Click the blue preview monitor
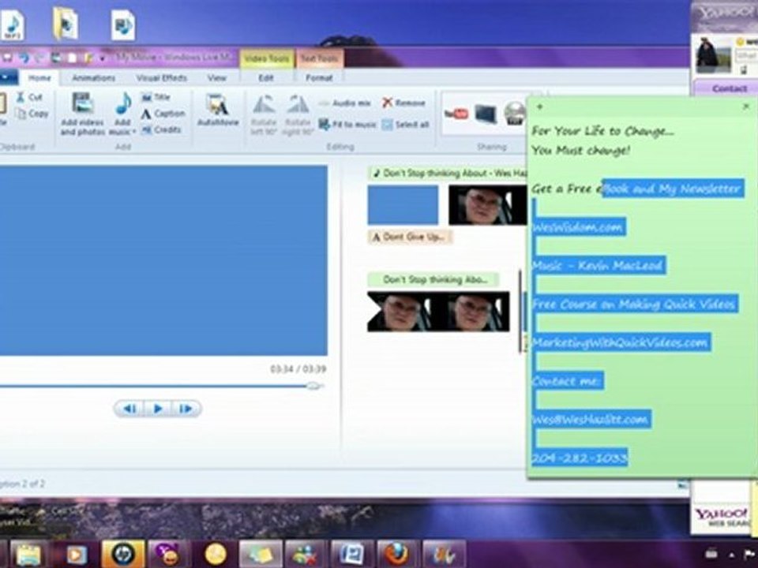758x568 pixels. click(x=163, y=260)
